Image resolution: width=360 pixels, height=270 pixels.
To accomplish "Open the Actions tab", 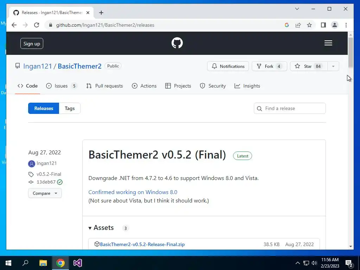I will point(144,86).
